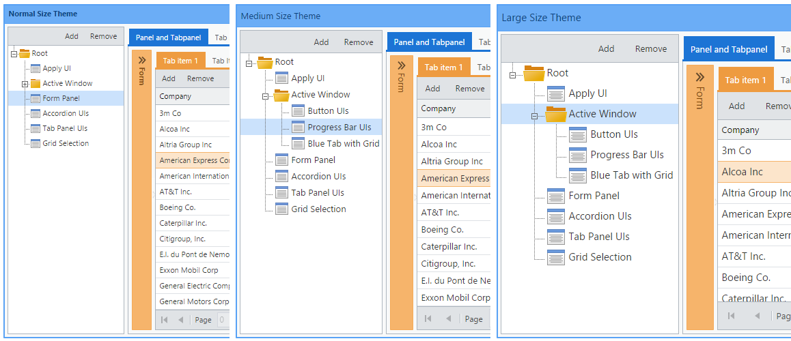This screenshot has width=791, height=341.
Task: Click Grid Selection icon in Medium Size Theme
Action: (x=282, y=209)
